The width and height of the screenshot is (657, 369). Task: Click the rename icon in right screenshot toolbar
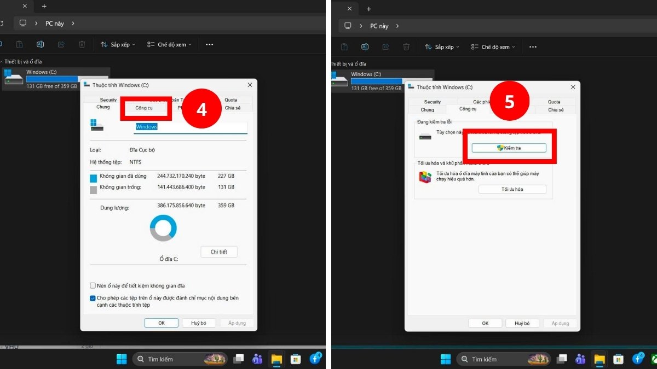365,47
